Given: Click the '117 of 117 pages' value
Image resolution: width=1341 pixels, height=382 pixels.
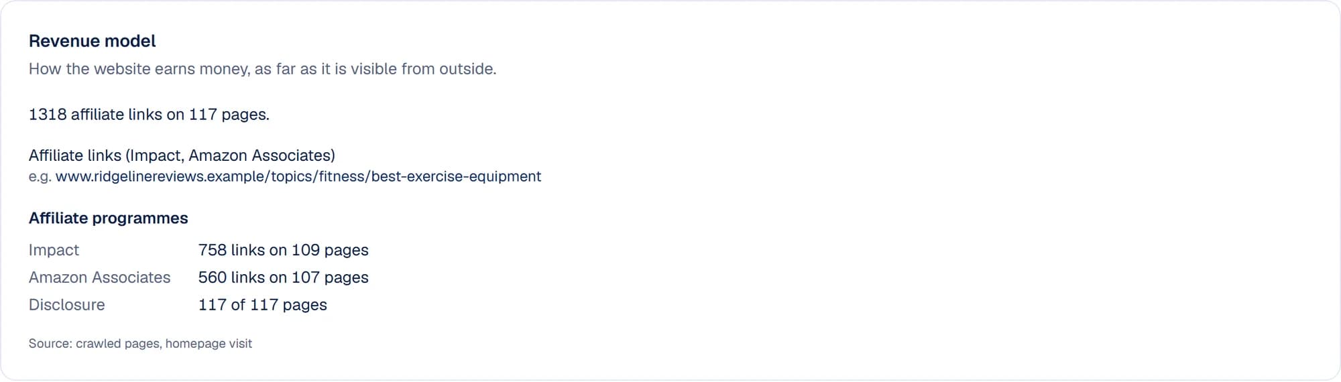Looking at the screenshot, I should (262, 305).
